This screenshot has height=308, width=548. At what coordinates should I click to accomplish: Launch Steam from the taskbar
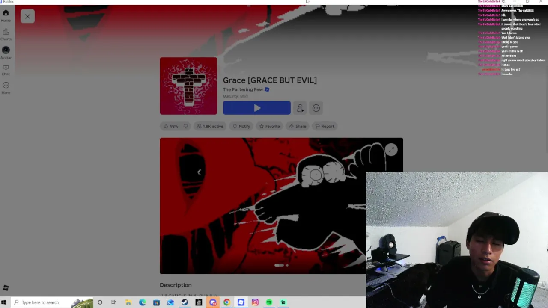tap(185, 302)
